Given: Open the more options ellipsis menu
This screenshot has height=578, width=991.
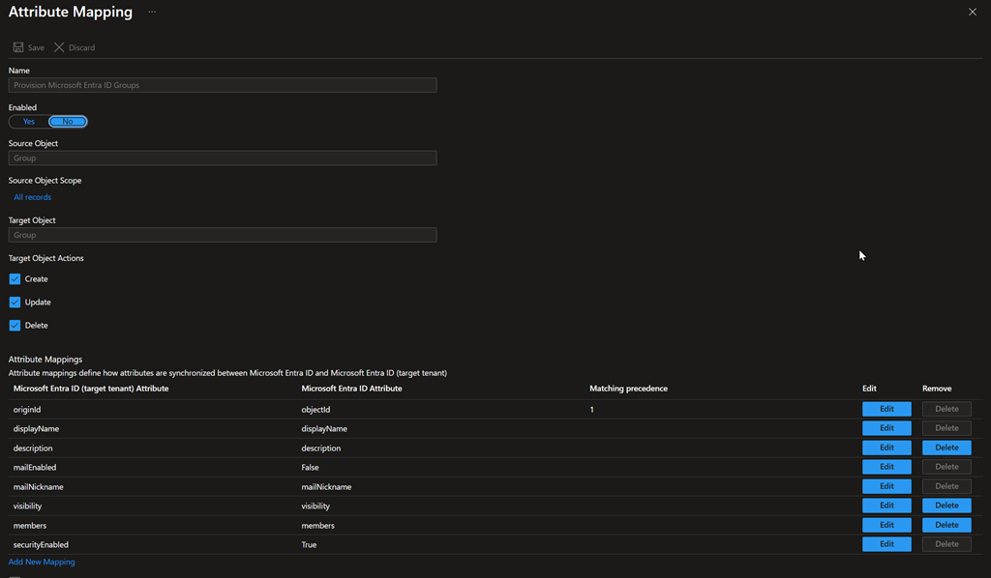Looking at the screenshot, I should click(x=152, y=12).
